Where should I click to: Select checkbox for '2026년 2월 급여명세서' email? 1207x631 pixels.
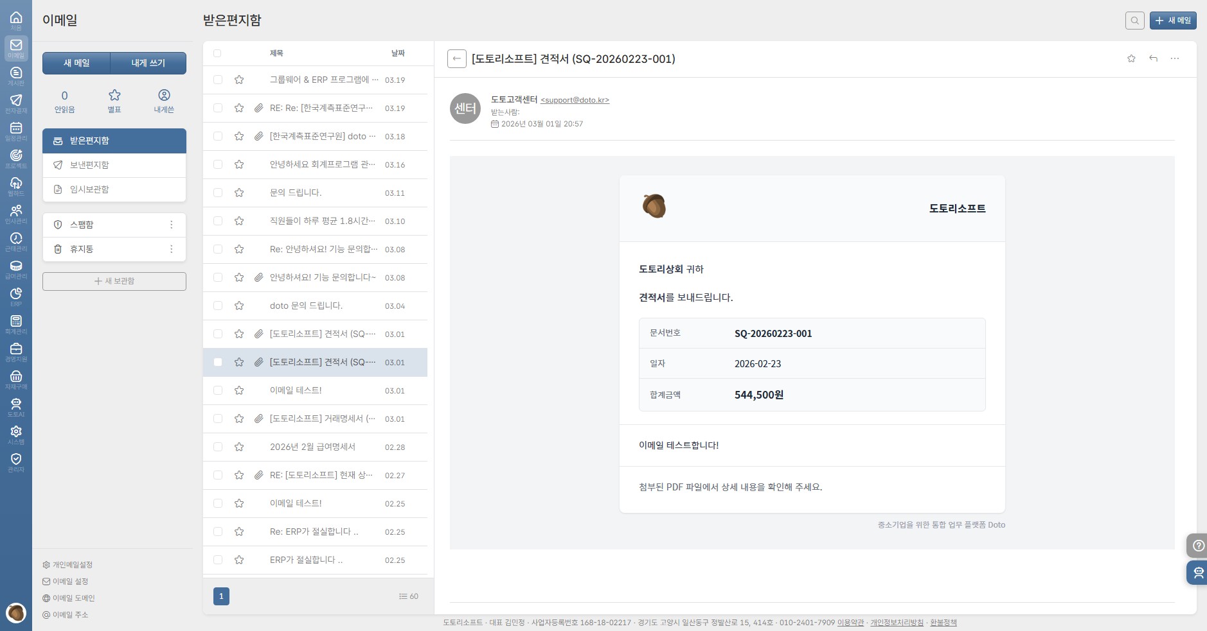[x=218, y=447]
